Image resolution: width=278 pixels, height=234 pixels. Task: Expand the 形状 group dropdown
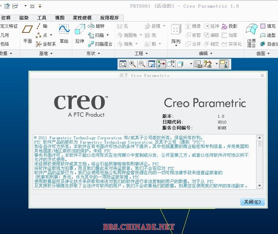coord(93,53)
